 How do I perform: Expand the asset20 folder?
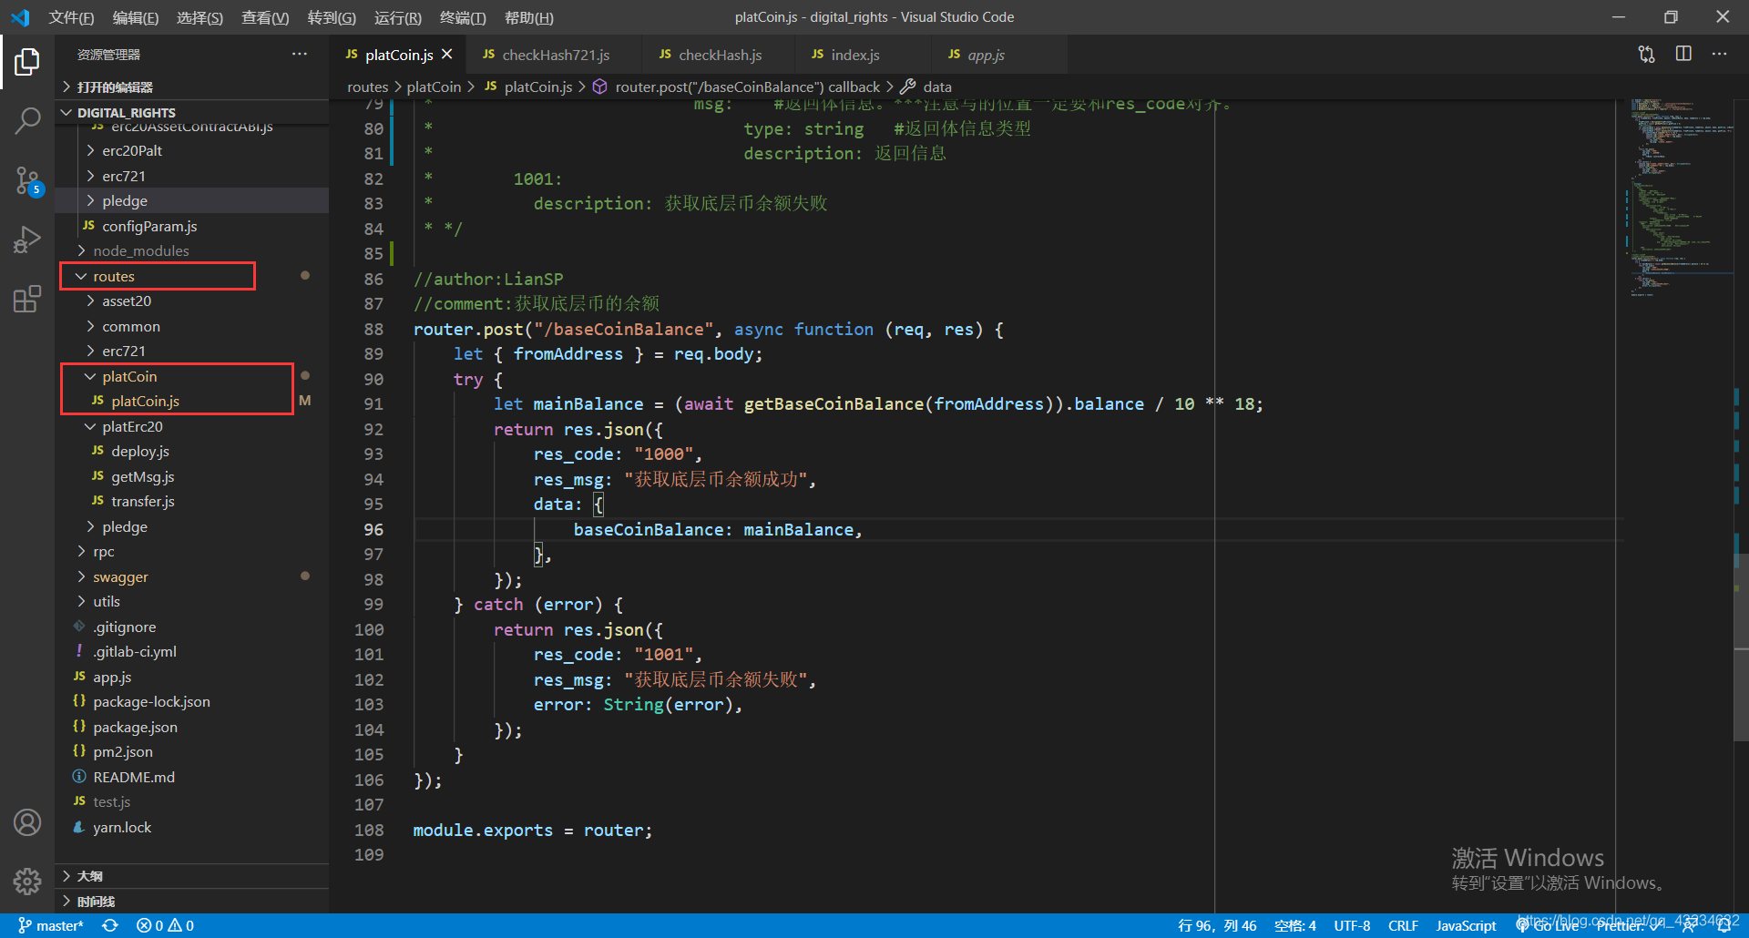(x=191, y=301)
